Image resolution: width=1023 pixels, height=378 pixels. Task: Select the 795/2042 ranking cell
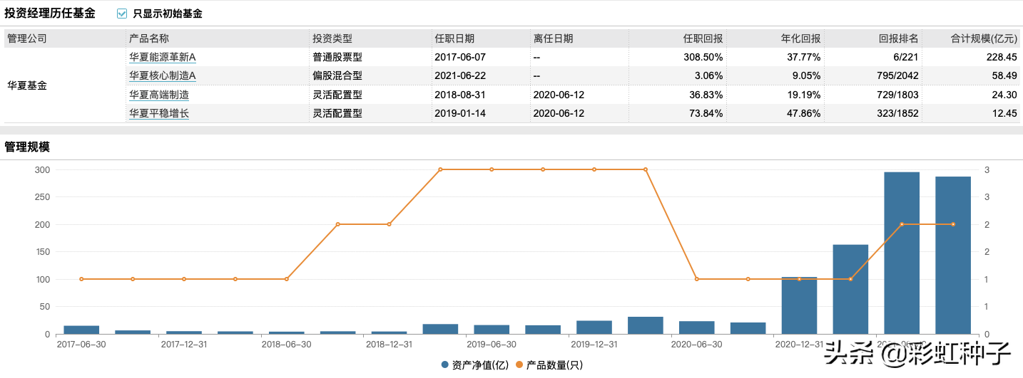(897, 75)
